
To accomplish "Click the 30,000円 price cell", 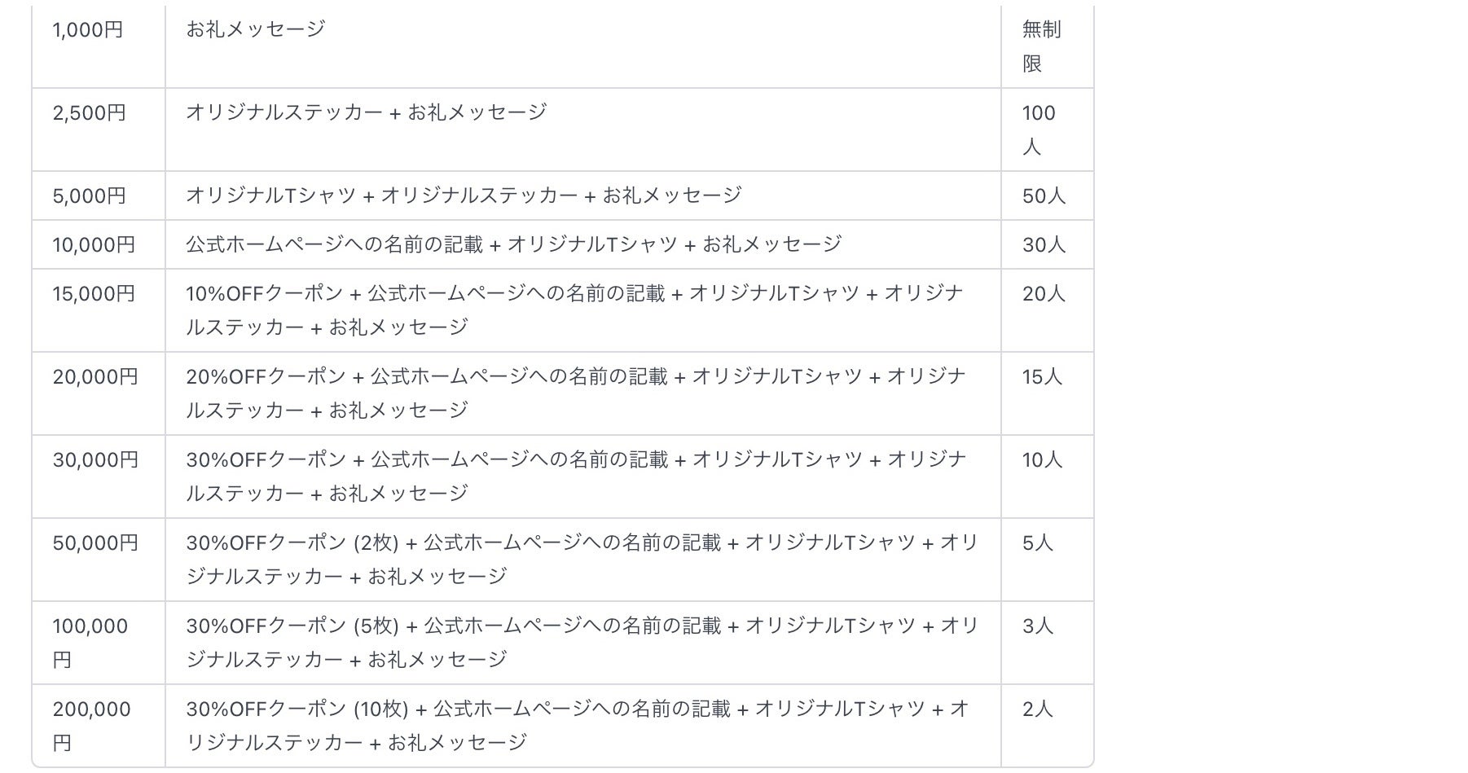I will (x=95, y=460).
